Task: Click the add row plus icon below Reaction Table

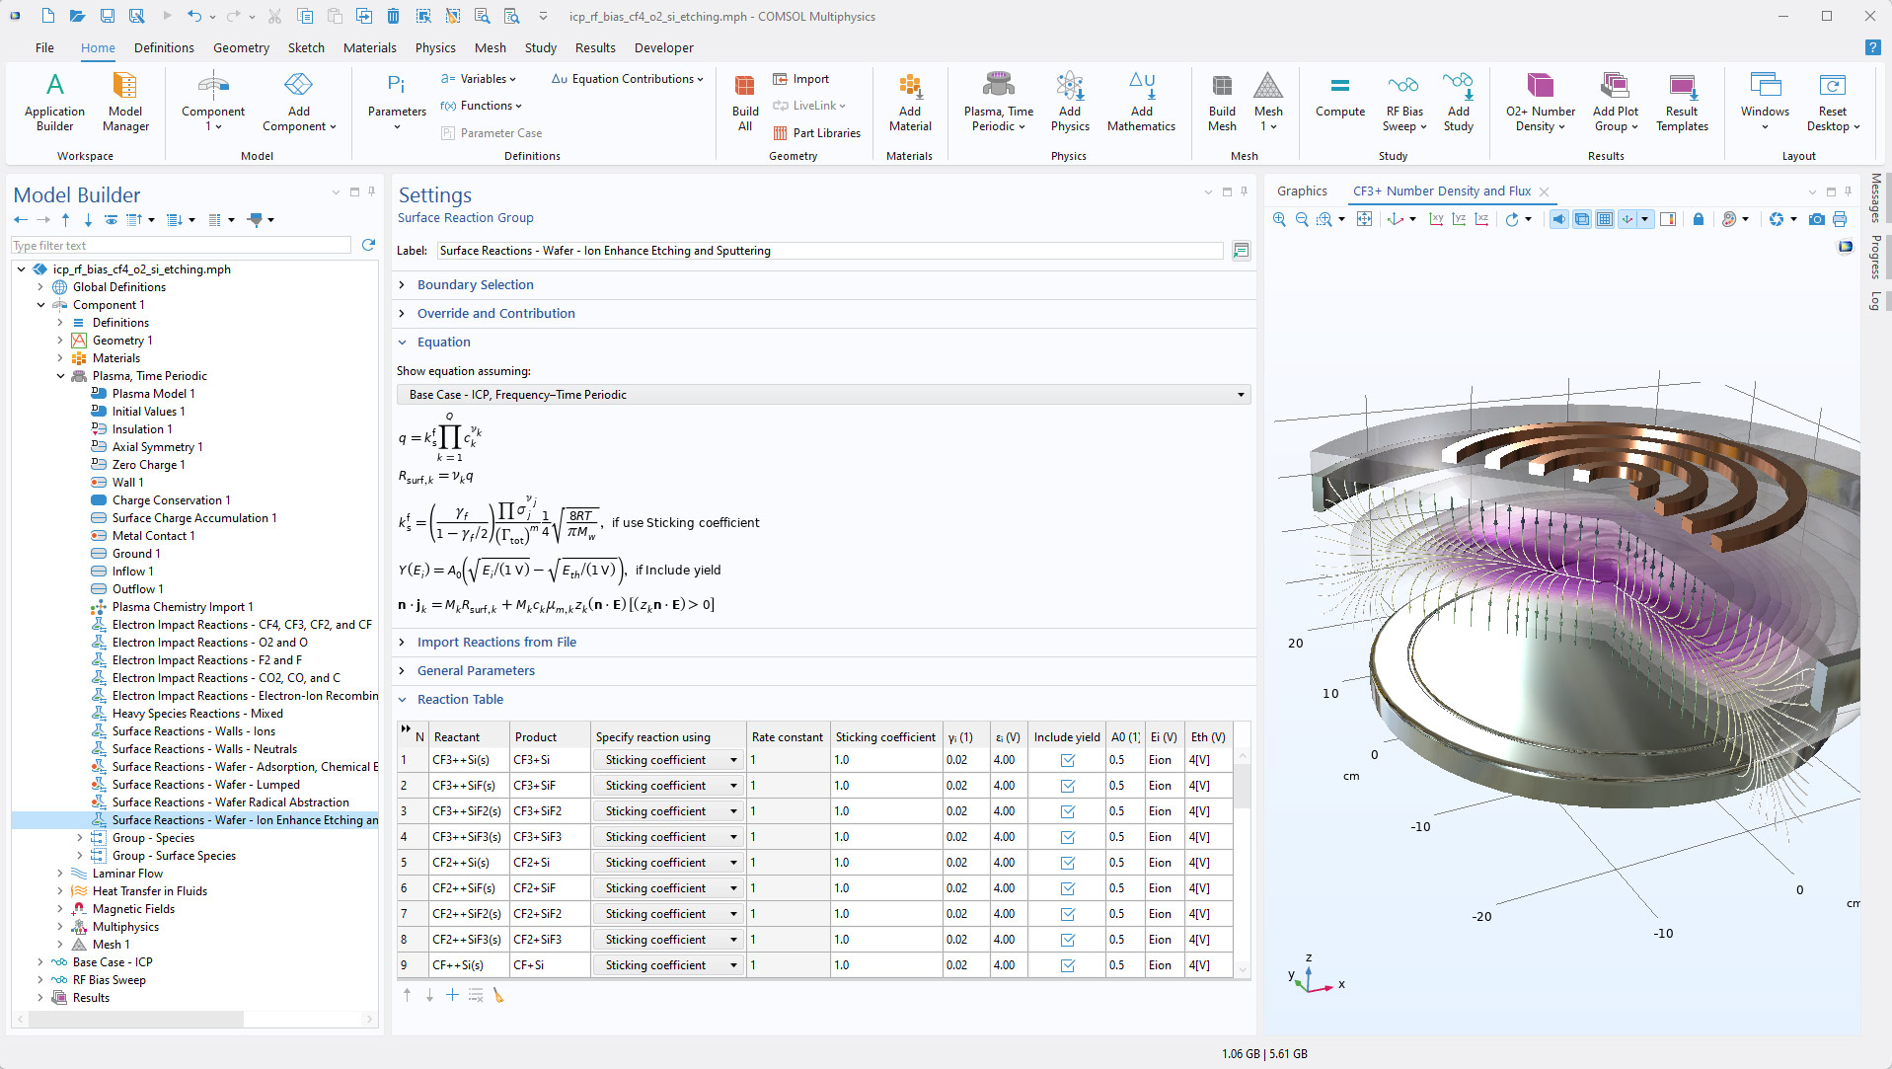Action: click(x=452, y=995)
